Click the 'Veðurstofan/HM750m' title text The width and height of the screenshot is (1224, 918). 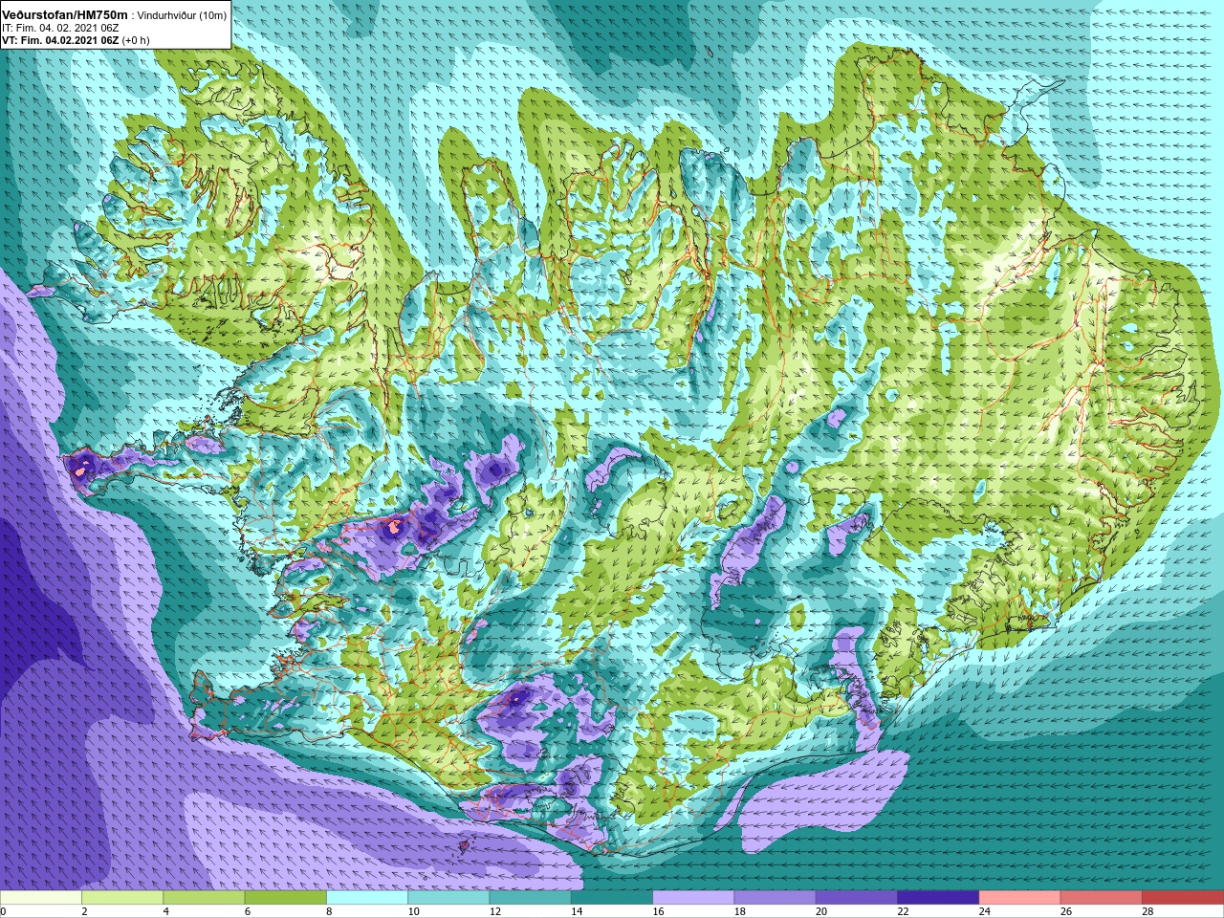click(x=65, y=15)
